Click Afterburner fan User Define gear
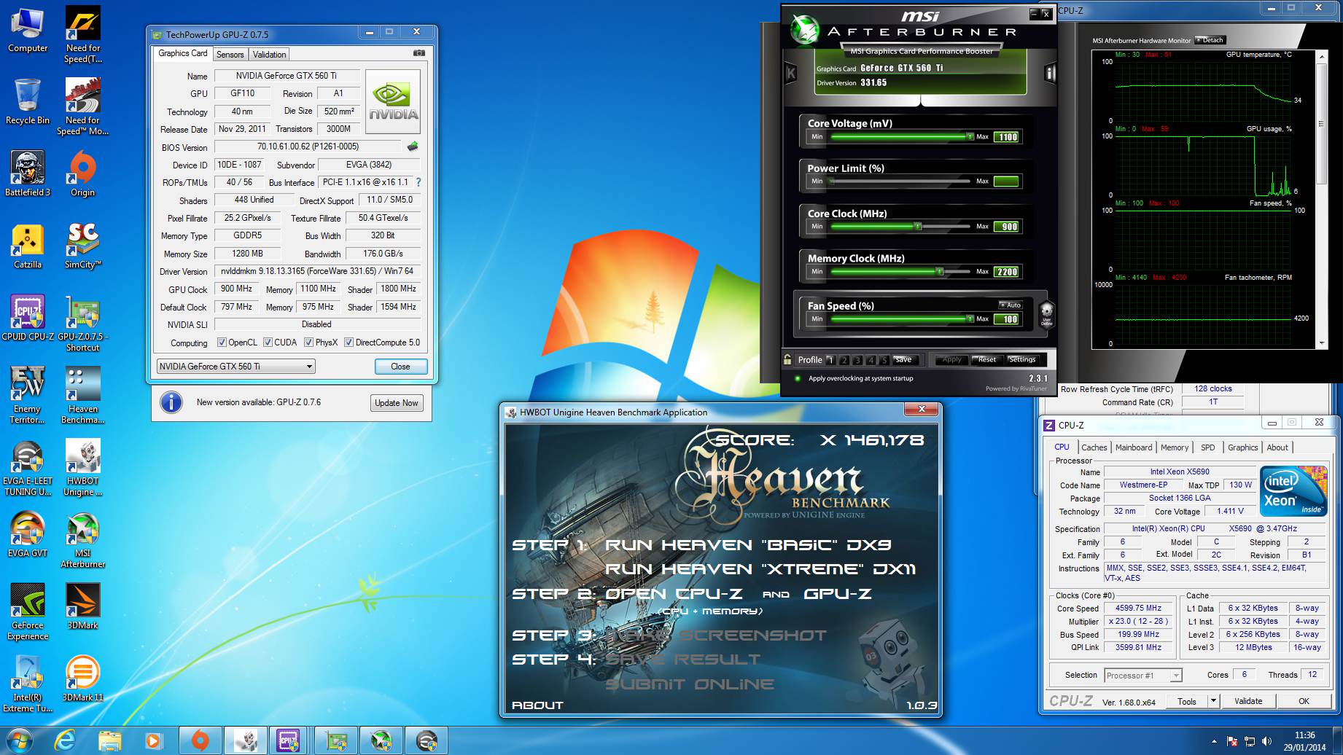 1046,314
